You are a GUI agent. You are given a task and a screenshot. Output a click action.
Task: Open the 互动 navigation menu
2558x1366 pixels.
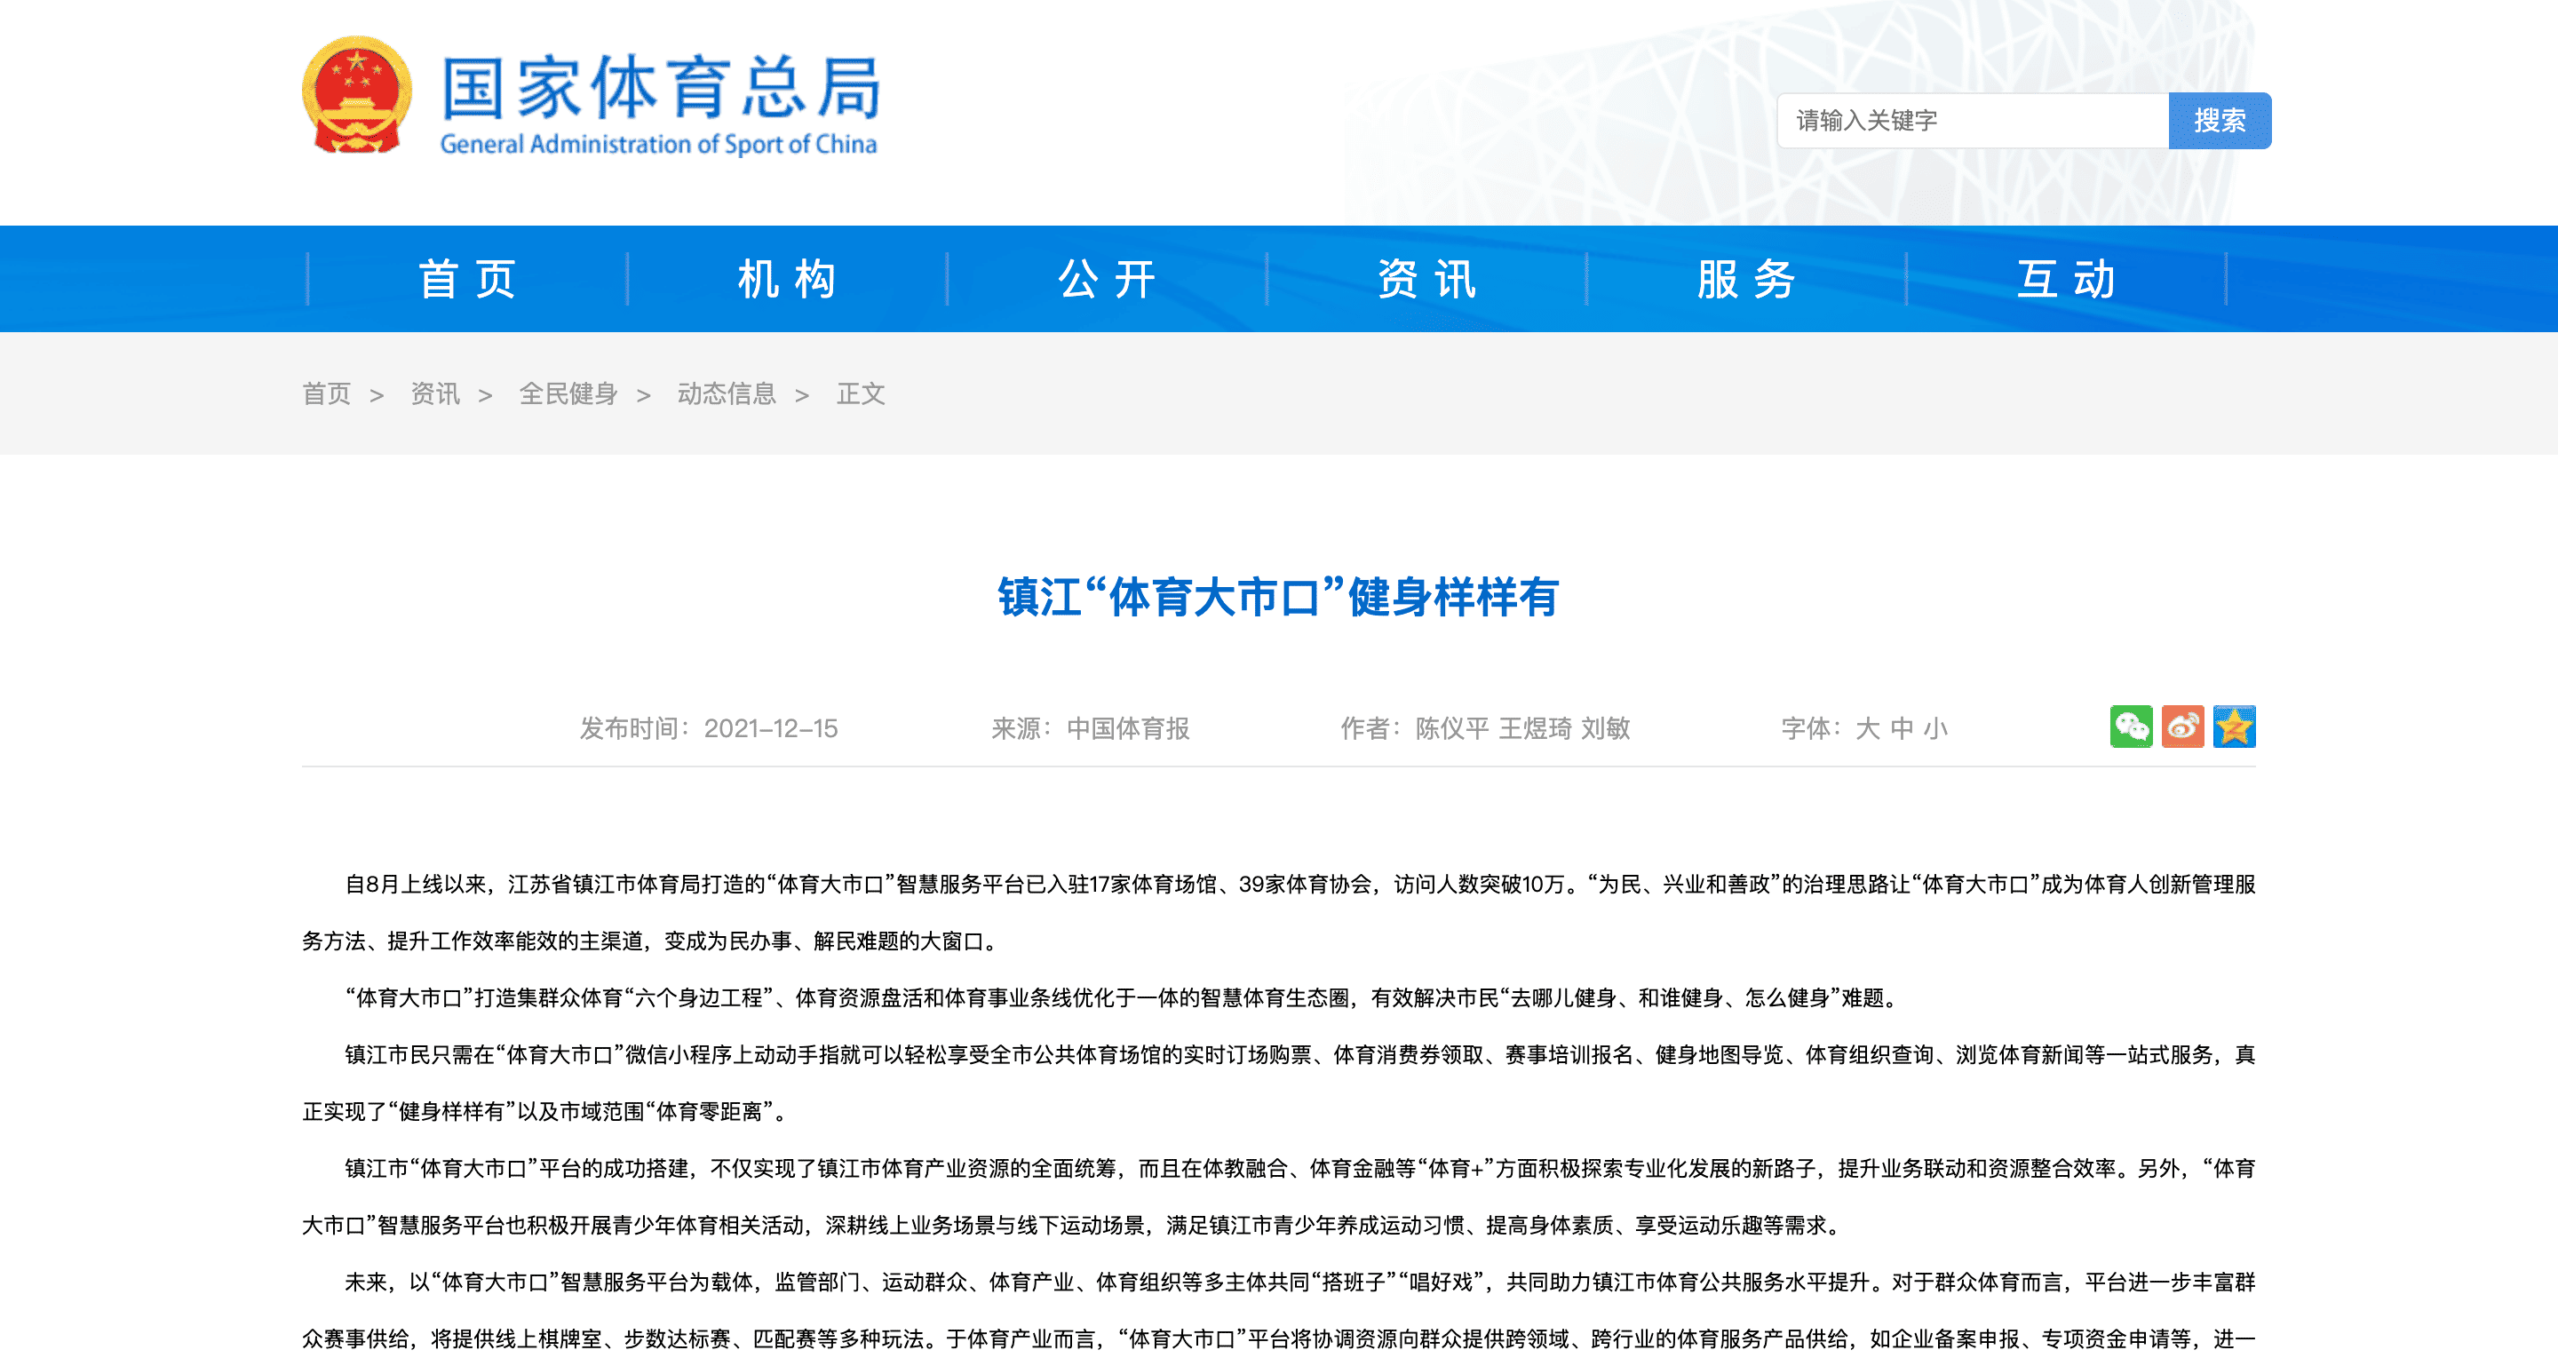[2062, 279]
